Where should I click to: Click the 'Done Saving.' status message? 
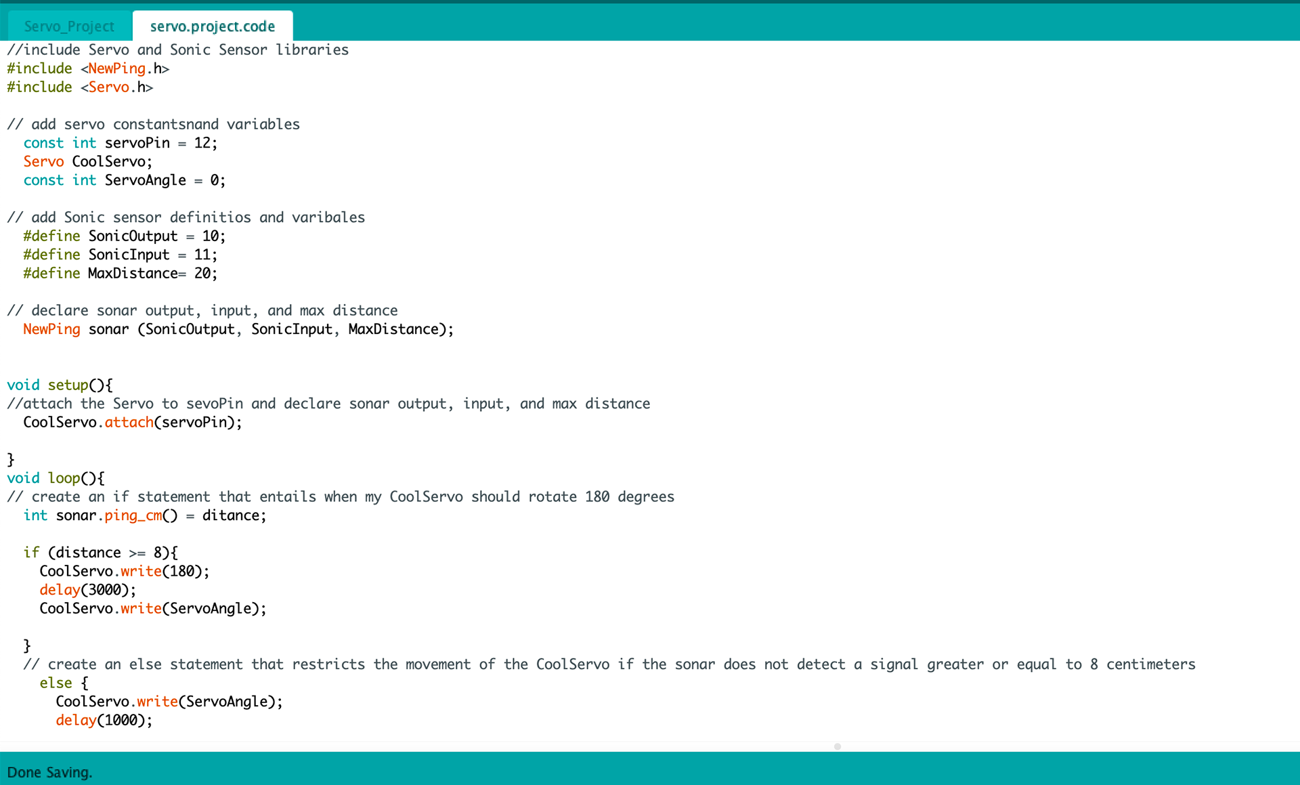pos(49,772)
